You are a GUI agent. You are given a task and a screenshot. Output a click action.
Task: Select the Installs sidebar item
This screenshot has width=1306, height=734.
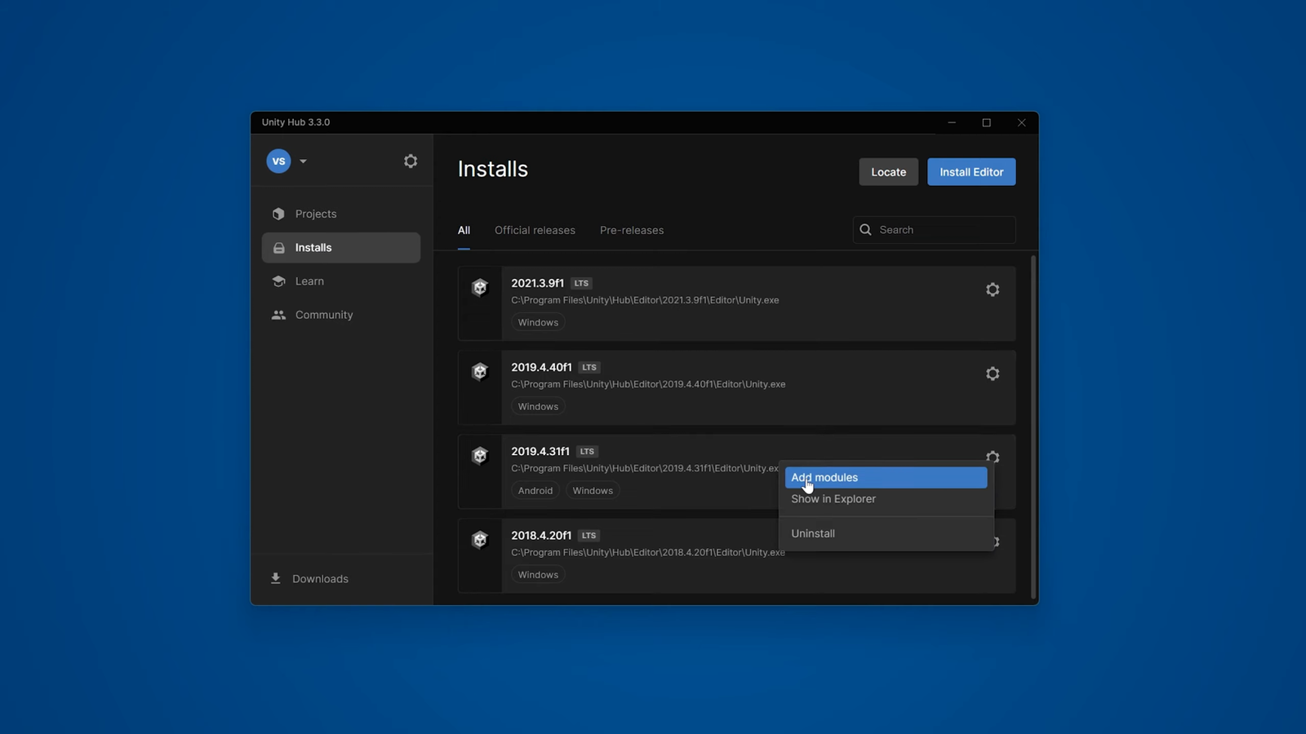click(341, 248)
